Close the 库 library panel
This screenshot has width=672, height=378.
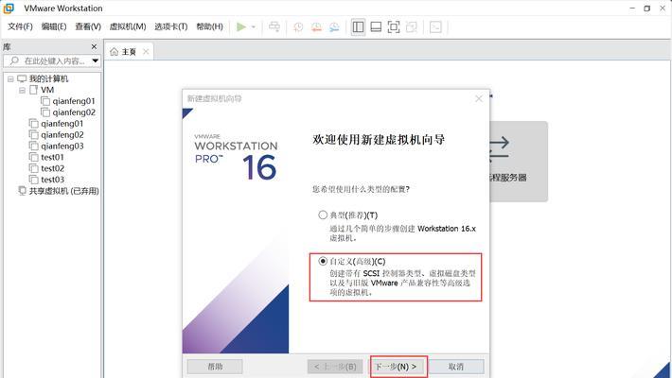(x=95, y=46)
